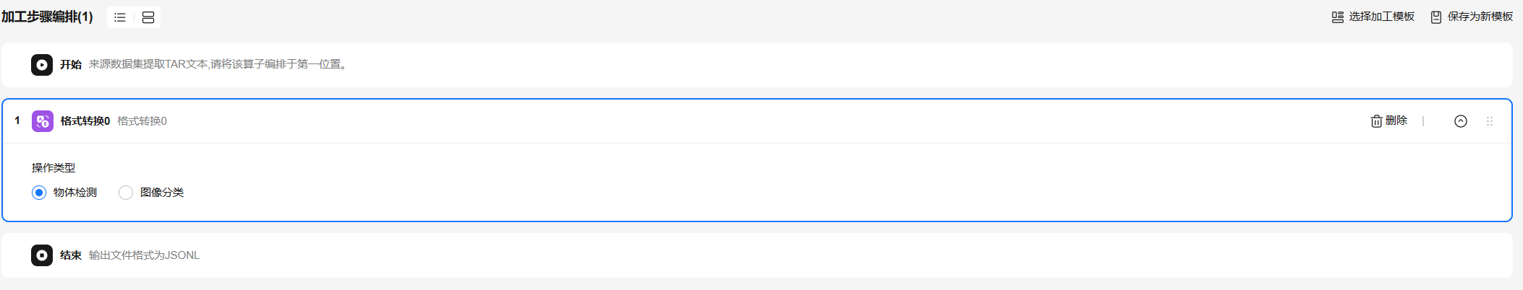
Task: Click the 加工步骤编排(1) heading
Action: (x=48, y=17)
